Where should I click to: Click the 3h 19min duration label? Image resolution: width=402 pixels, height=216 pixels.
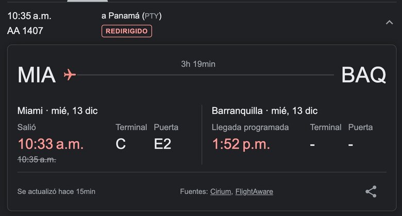[198, 64]
